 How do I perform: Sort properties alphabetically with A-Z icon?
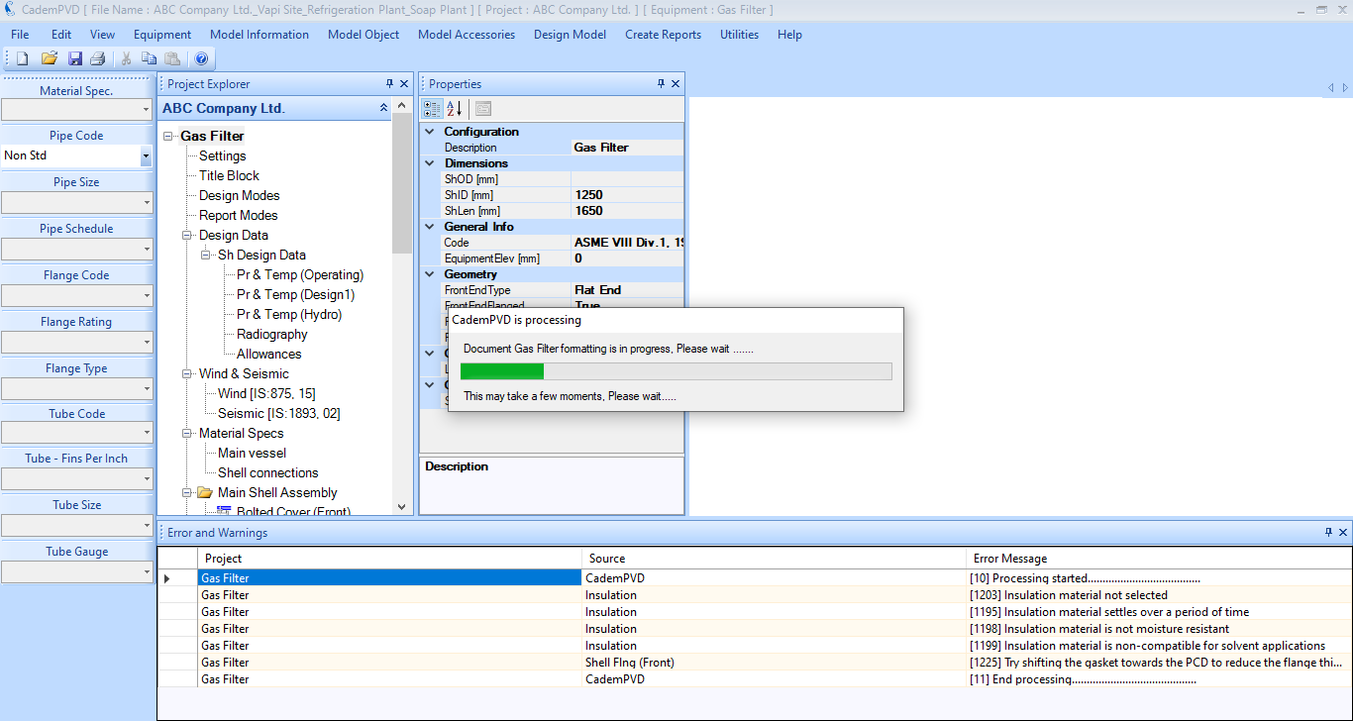pyautogui.click(x=455, y=109)
